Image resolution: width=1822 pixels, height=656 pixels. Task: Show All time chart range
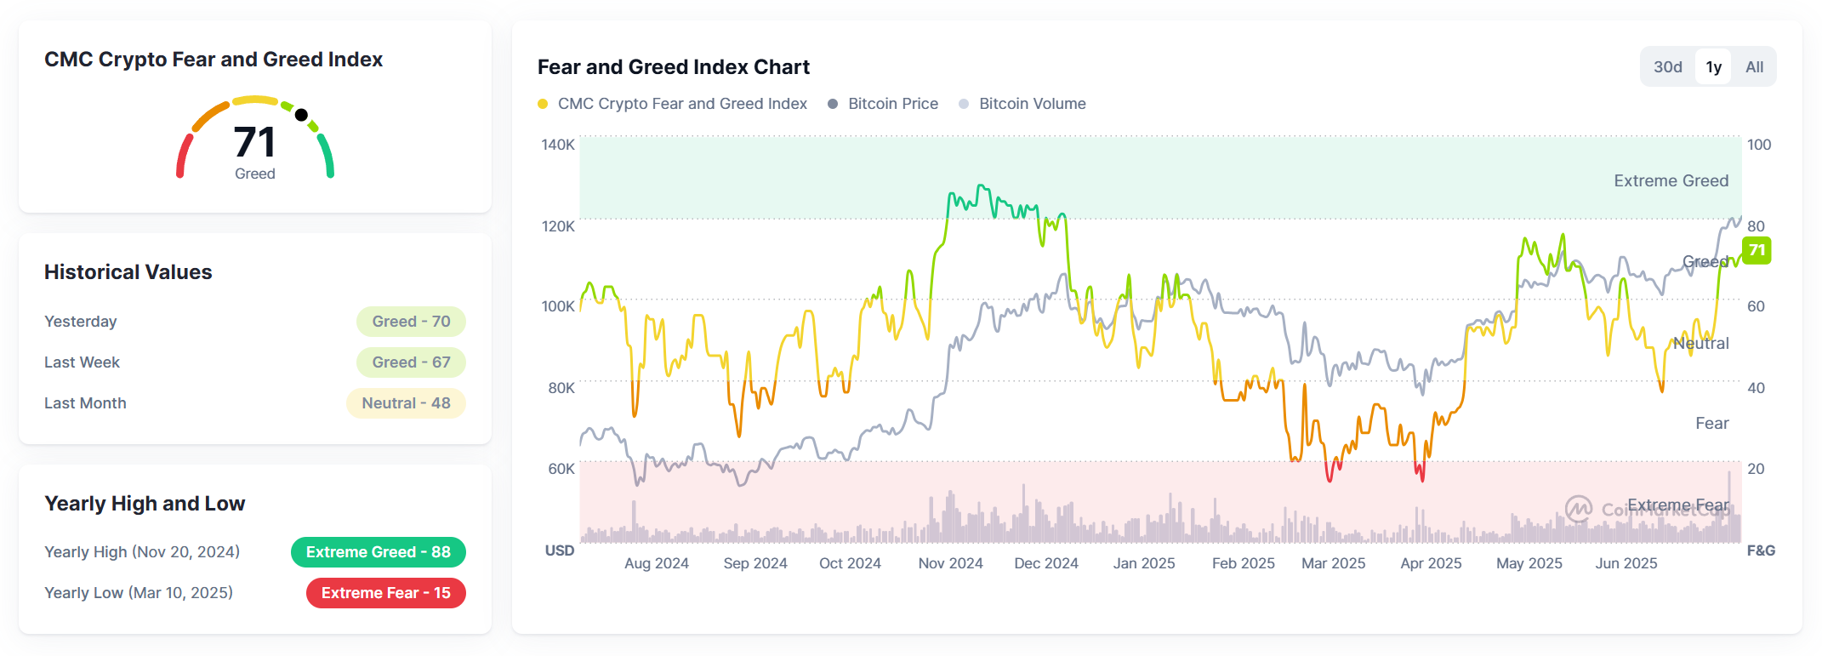tap(1754, 67)
